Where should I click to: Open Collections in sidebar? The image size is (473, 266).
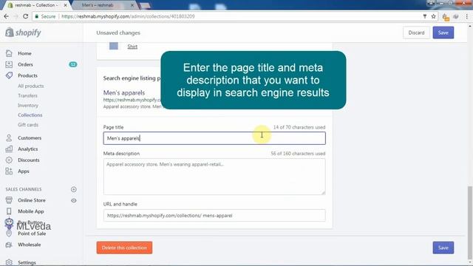tap(30, 115)
